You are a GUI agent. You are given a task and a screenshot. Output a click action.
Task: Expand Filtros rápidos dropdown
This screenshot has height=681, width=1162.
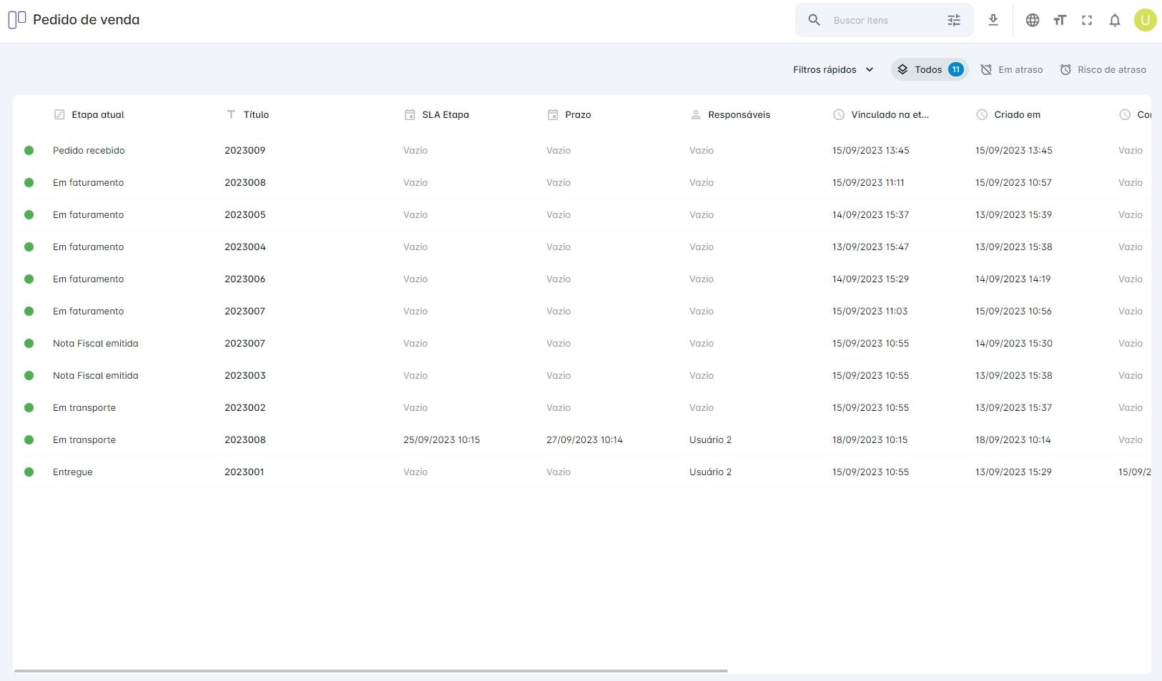(833, 69)
